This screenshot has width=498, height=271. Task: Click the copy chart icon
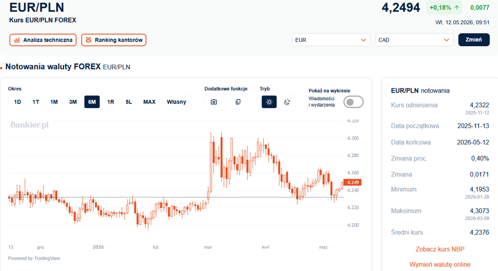pyautogui.click(x=238, y=102)
